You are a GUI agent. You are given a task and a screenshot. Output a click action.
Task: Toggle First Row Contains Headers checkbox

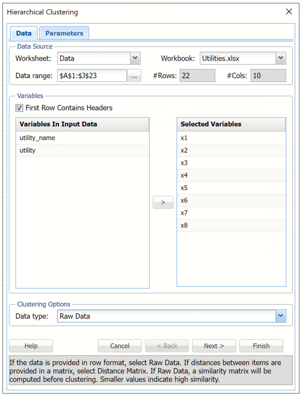[19, 108]
